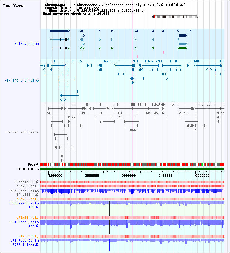The image size is (230, 253).
Task: Click the chromosome ideogram overview
Action: pyautogui.click(x=175, y=16)
